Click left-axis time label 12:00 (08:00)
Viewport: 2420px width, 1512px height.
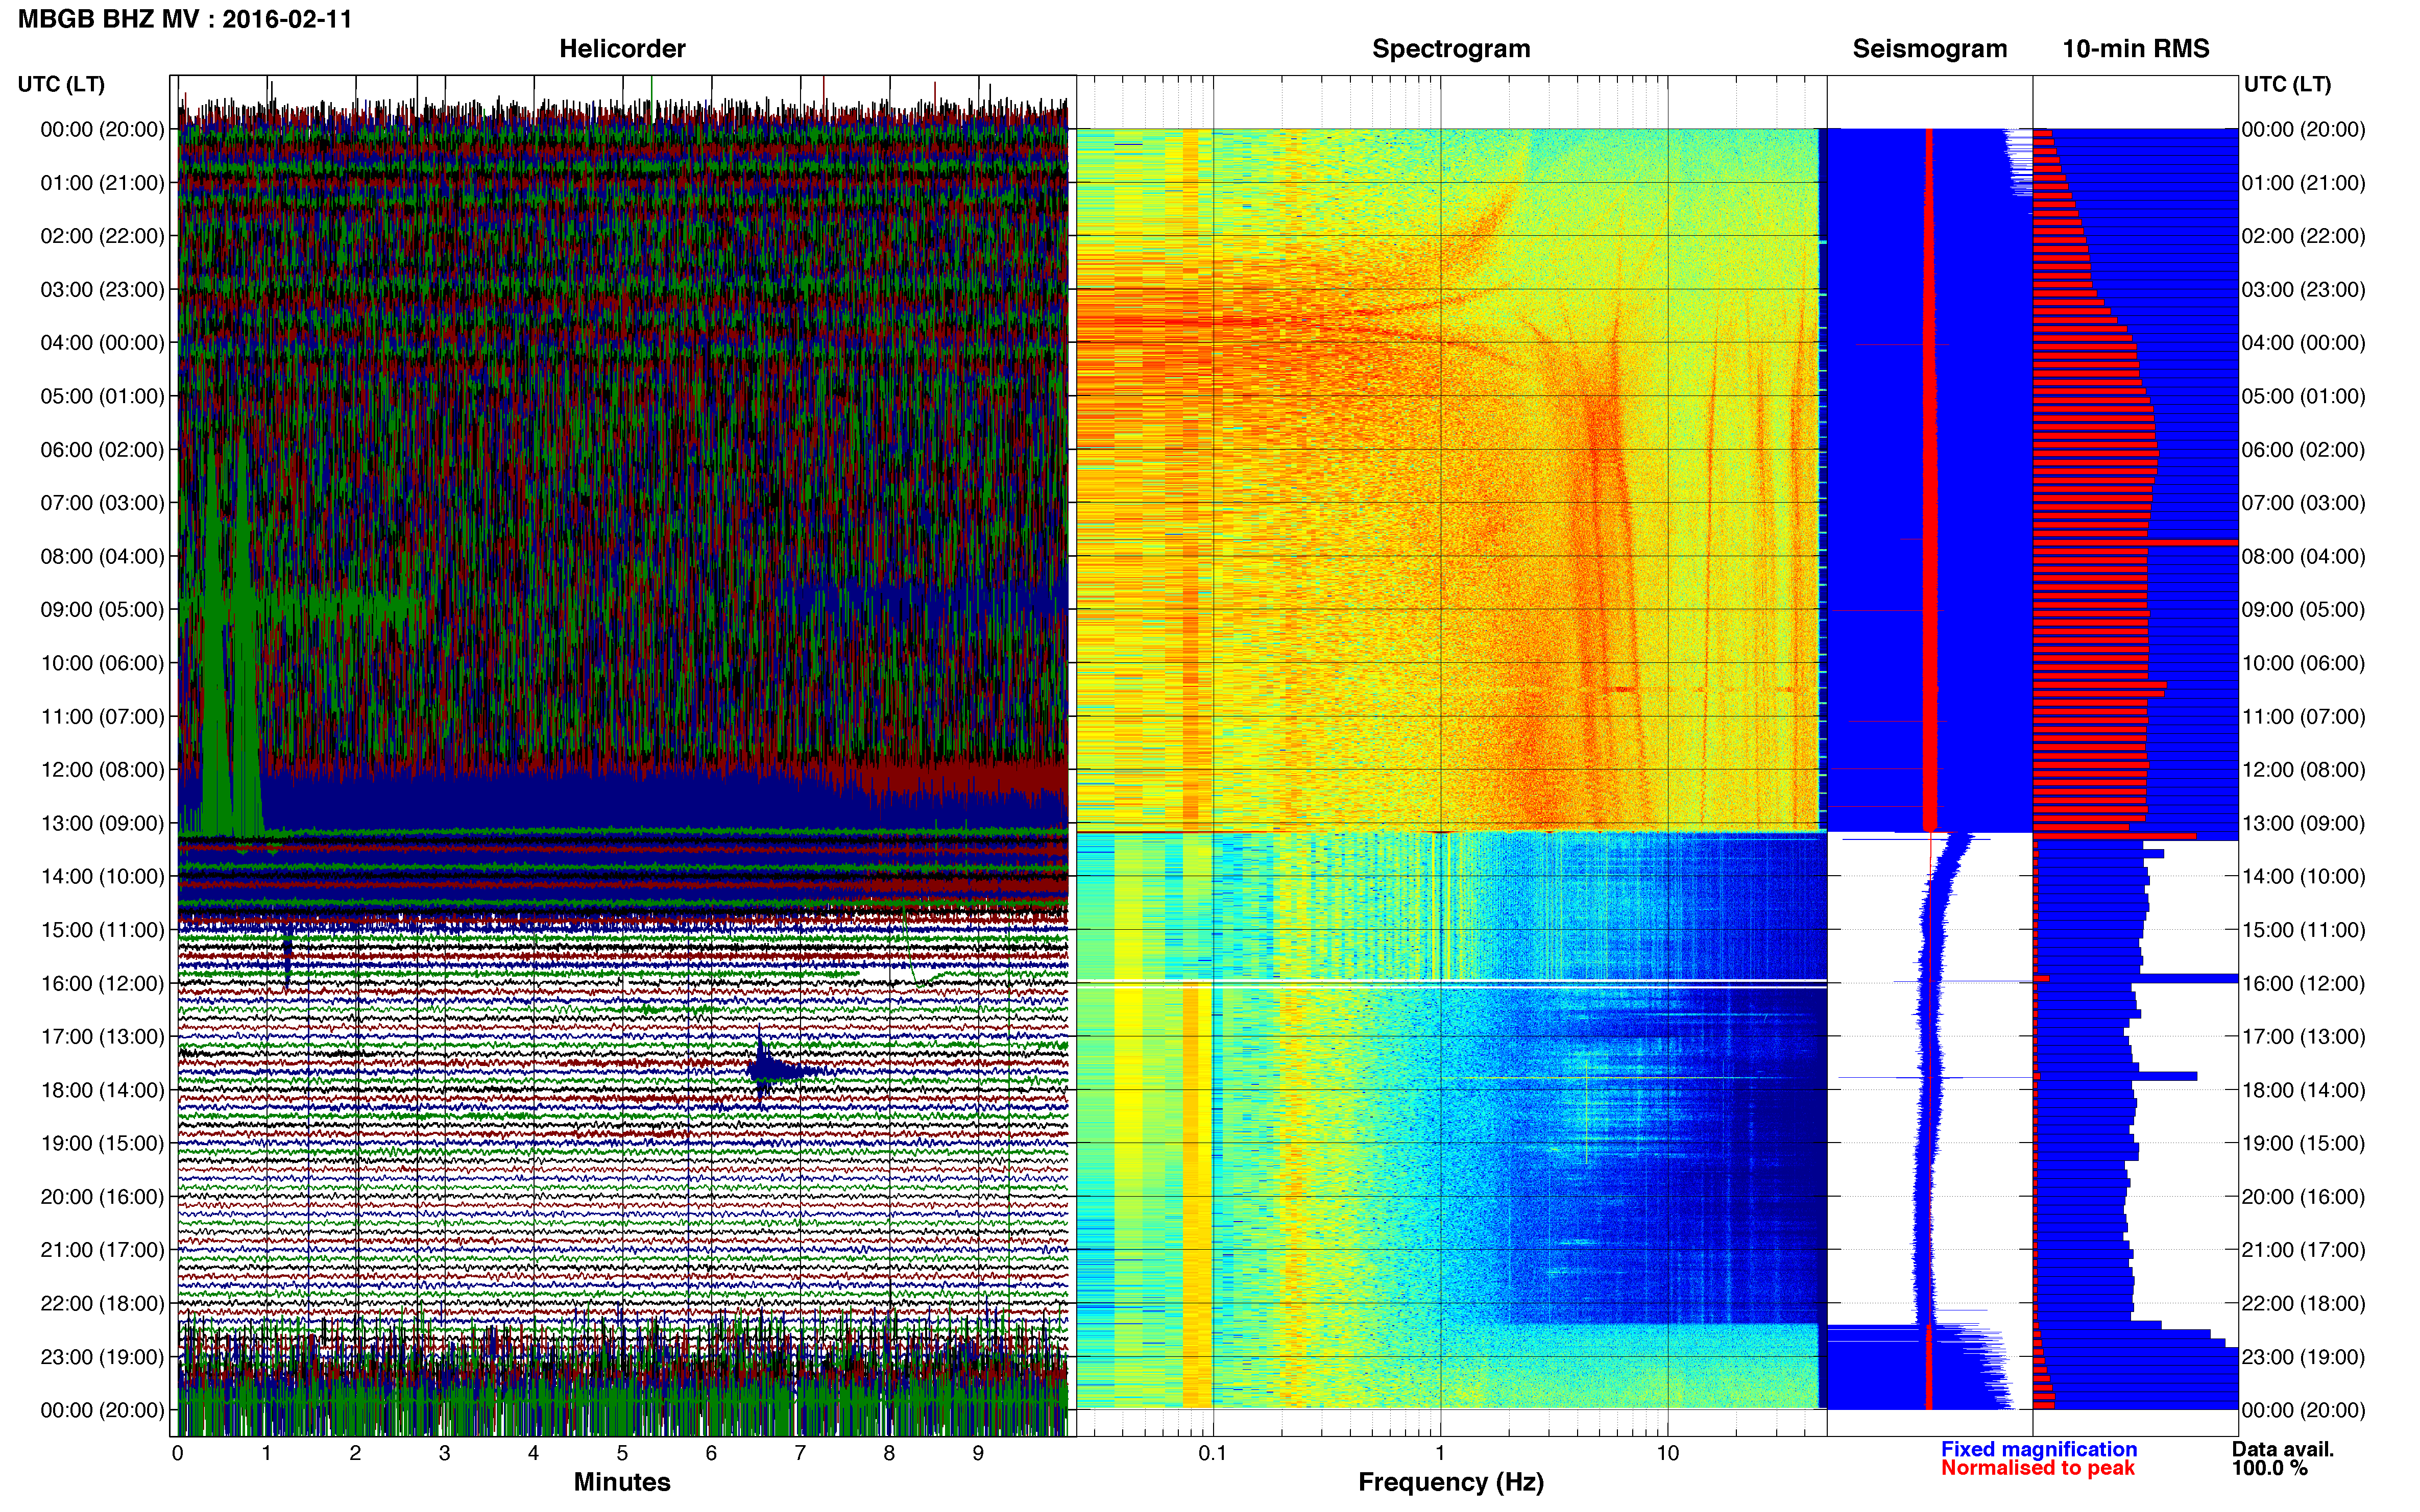(x=102, y=770)
